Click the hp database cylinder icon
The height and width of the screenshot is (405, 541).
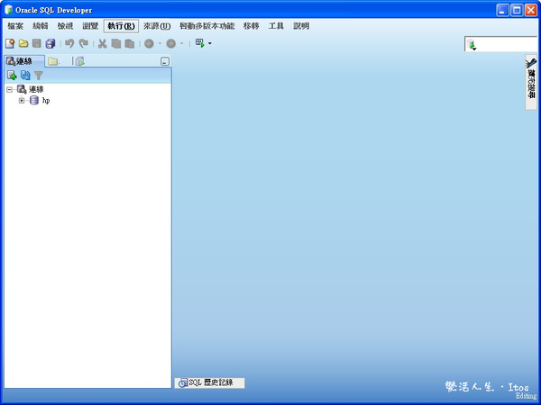34,101
